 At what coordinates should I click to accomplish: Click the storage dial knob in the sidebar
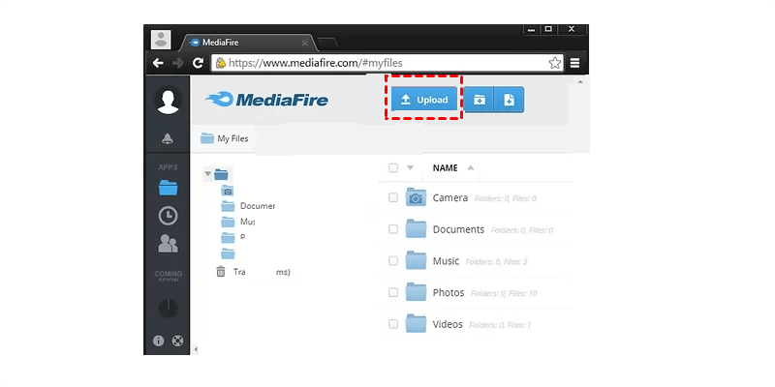168,308
